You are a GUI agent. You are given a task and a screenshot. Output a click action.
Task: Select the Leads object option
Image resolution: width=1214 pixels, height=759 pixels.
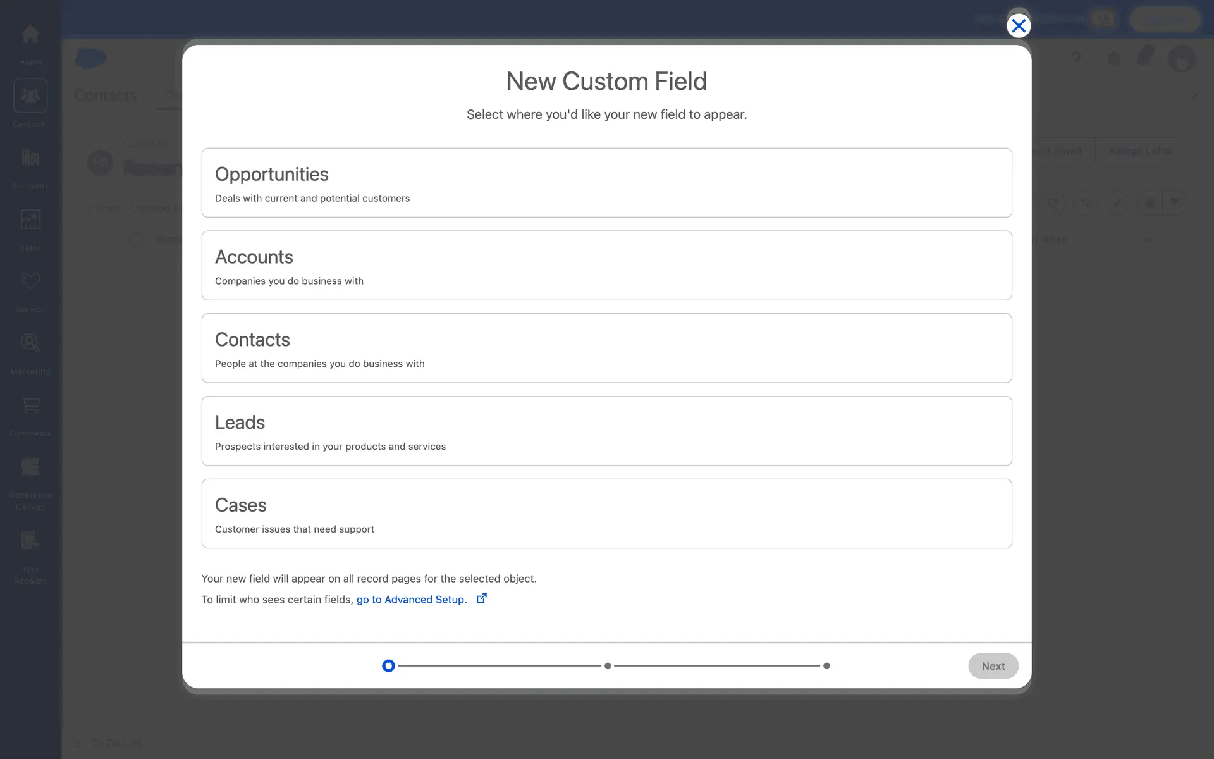click(606, 431)
